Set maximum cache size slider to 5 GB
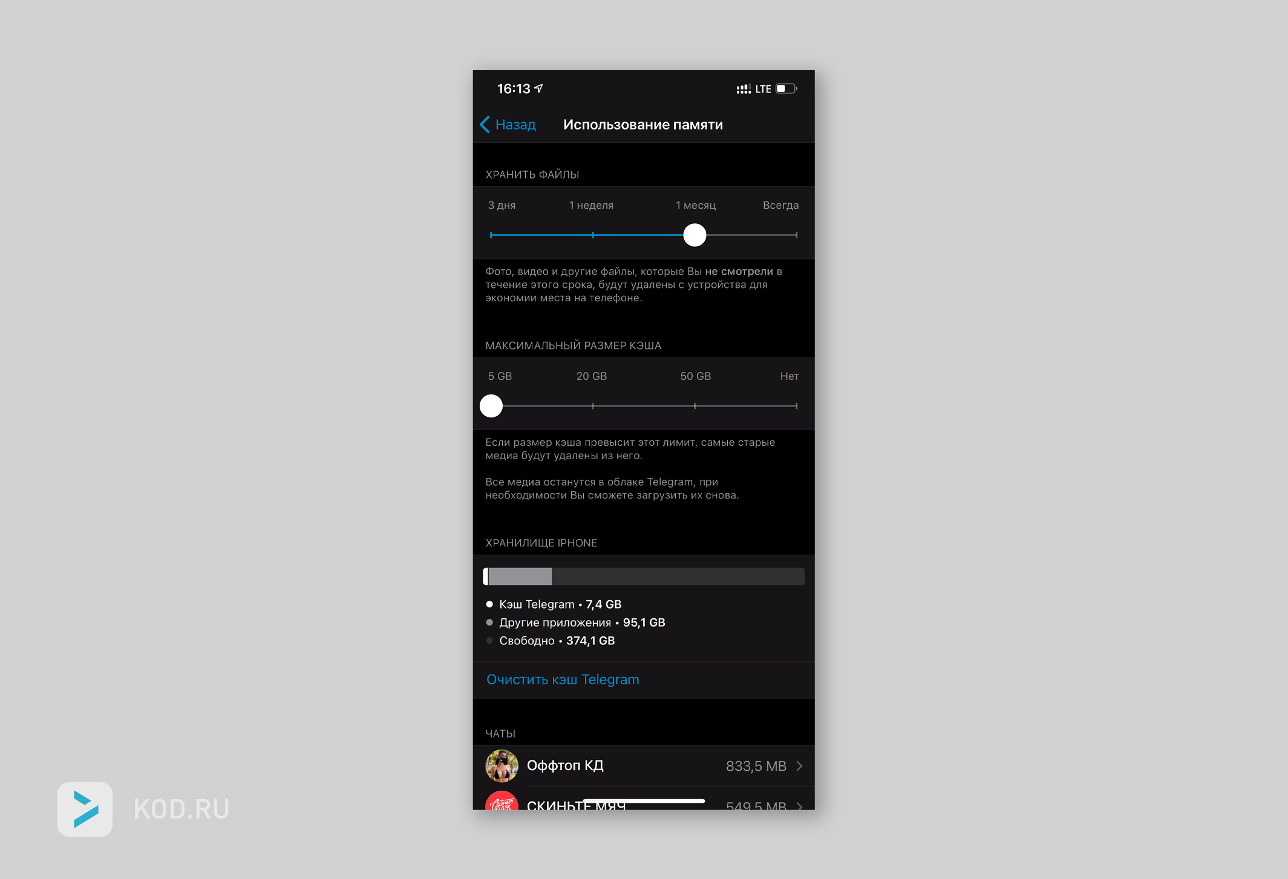This screenshot has height=879, width=1288. (492, 406)
